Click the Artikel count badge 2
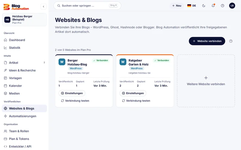 (x=44, y=62)
